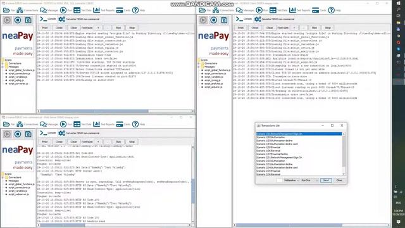The width and height of the screenshot is (405, 228).
Task: Expand Connections folder in simulator tree
Action: click(x=199, y=63)
